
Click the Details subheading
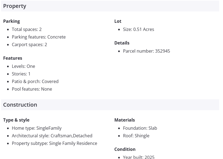point(122,43)
